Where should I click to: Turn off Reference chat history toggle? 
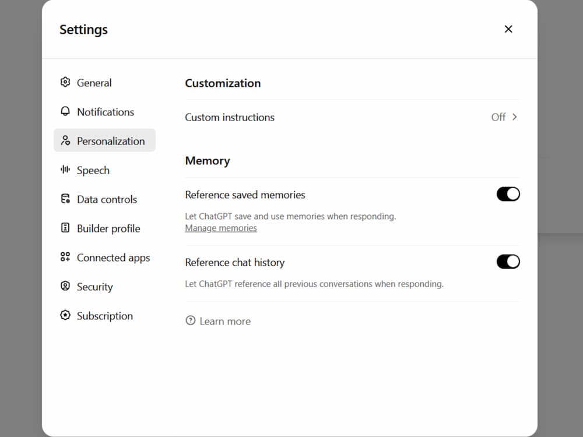(508, 262)
